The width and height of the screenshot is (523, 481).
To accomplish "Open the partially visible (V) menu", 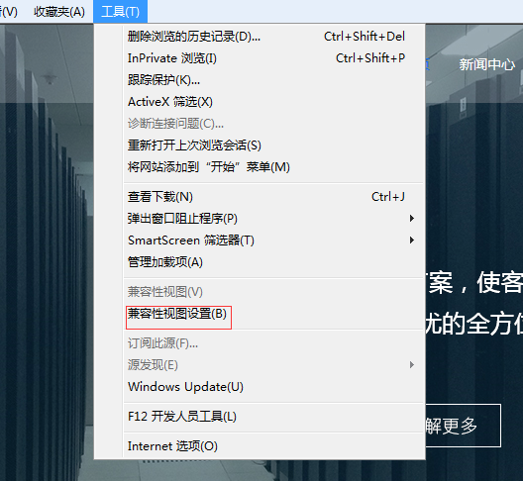I will coord(9,12).
